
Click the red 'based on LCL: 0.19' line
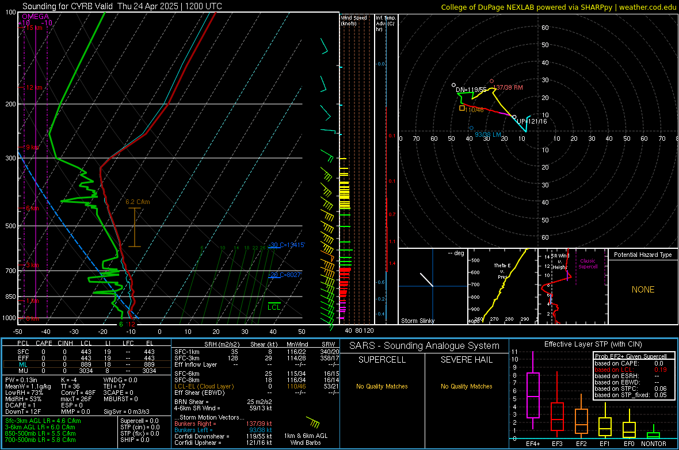(631, 370)
